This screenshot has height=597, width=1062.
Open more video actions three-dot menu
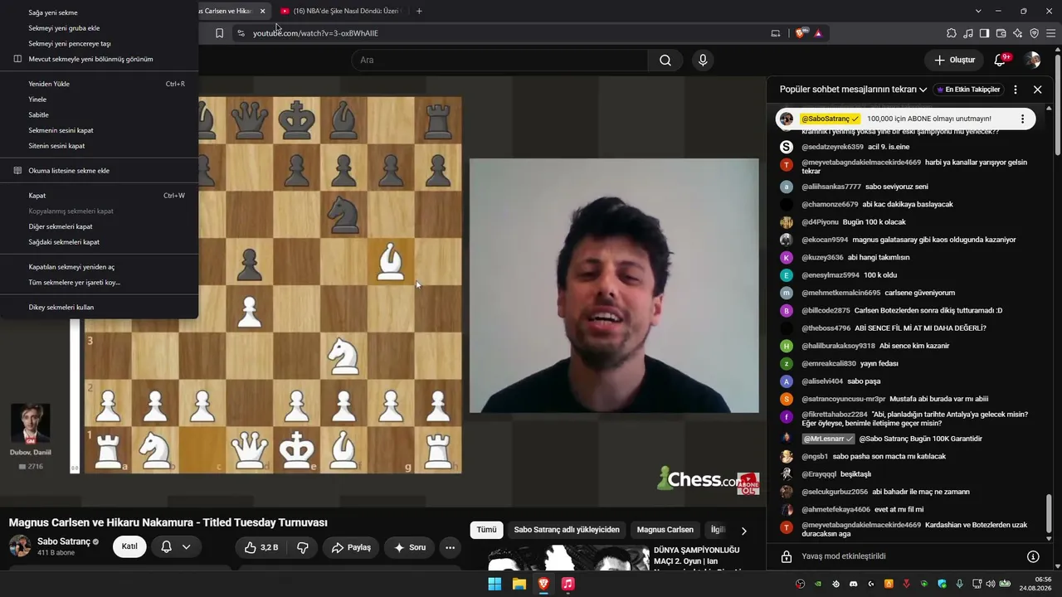pos(450,547)
